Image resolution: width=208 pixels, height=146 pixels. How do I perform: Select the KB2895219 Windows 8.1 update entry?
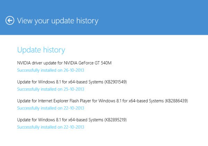coord(72,120)
